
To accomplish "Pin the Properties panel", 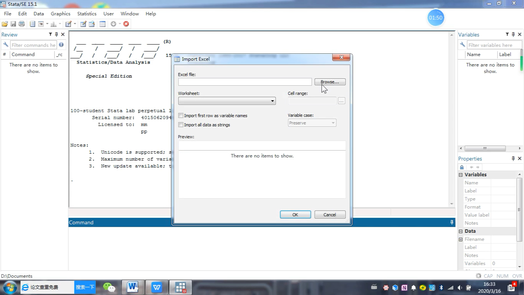I will [513, 159].
